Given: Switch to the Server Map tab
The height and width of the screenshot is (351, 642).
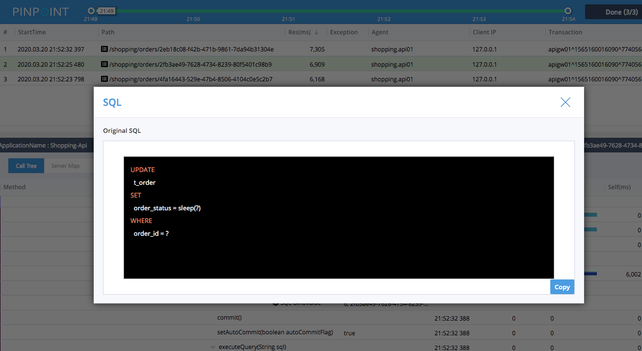Looking at the screenshot, I should [x=65, y=166].
